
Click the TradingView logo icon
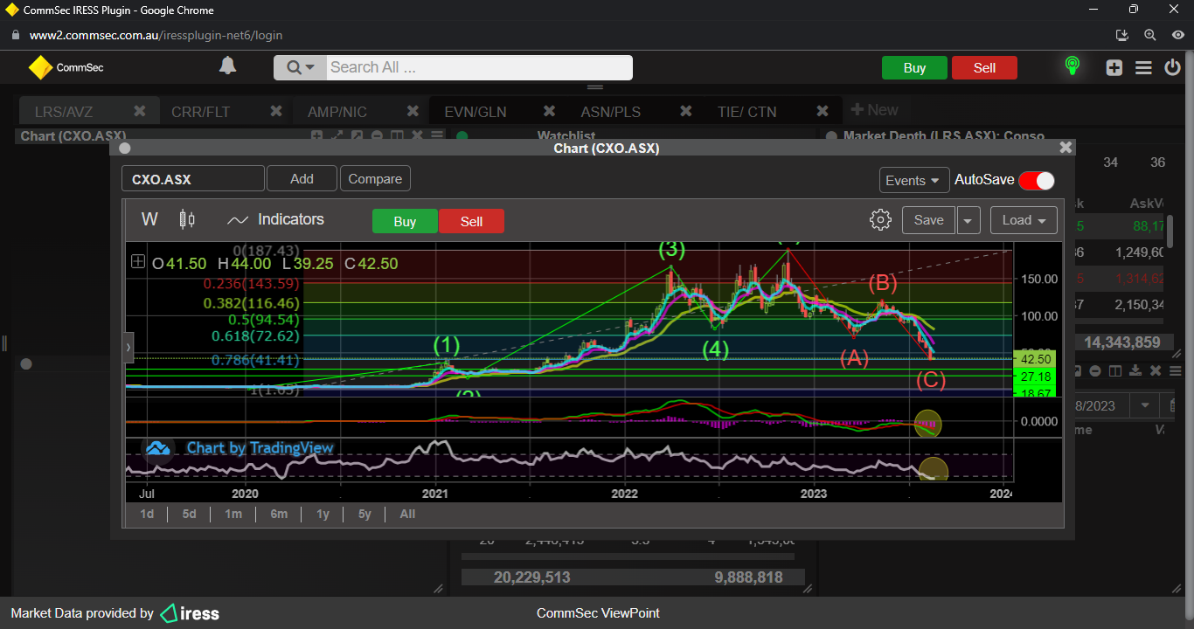(x=157, y=448)
